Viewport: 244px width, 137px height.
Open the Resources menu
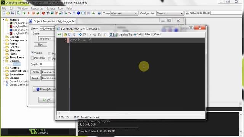coord(37,8)
